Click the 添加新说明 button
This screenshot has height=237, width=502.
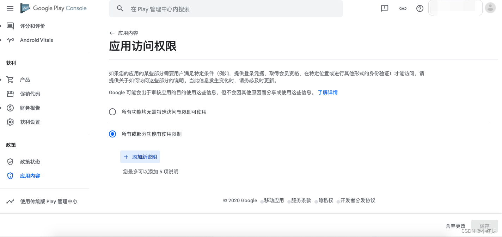point(140,156)
